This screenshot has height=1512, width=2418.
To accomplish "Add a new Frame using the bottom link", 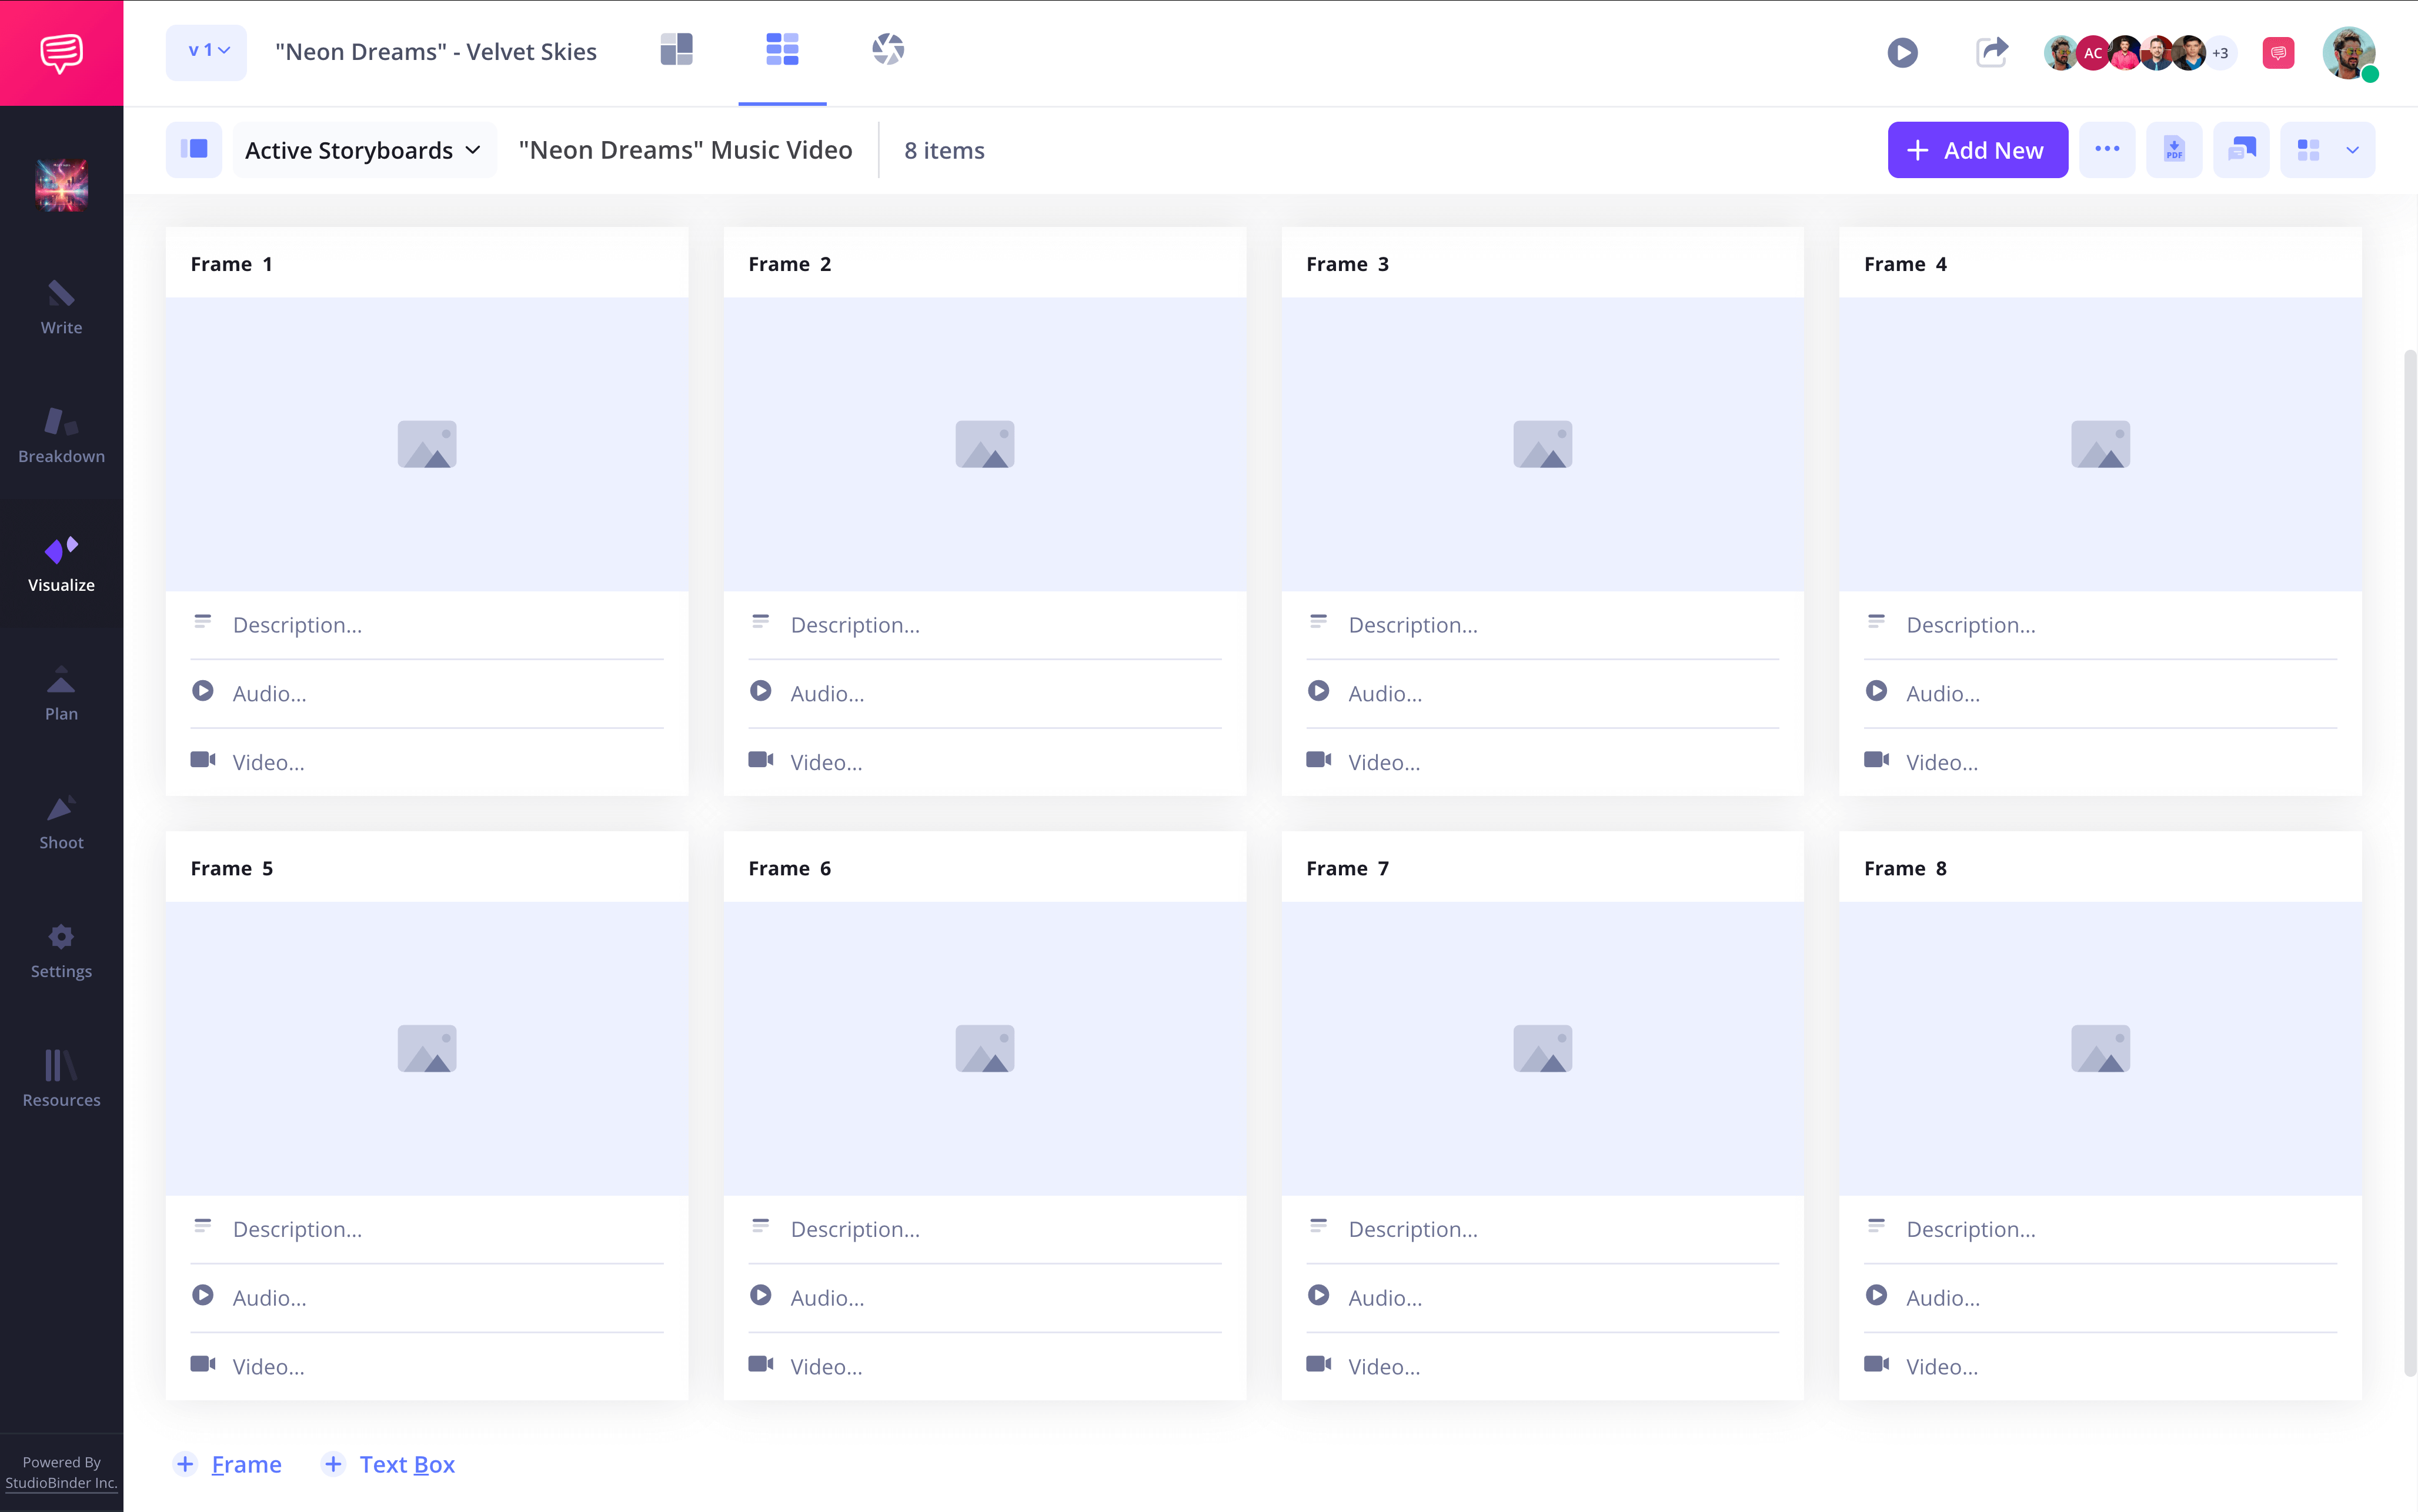I will pyautogui.click(x=229, y=1463).
